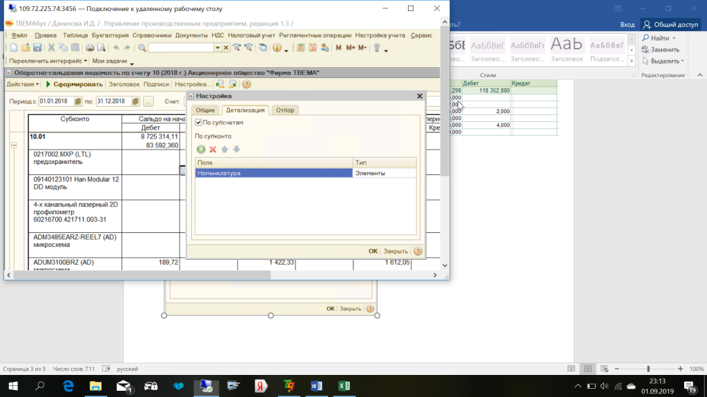Select the Номенклатура row in field list
The height and width of the screenshot is (397, 707).
(306, 173)
